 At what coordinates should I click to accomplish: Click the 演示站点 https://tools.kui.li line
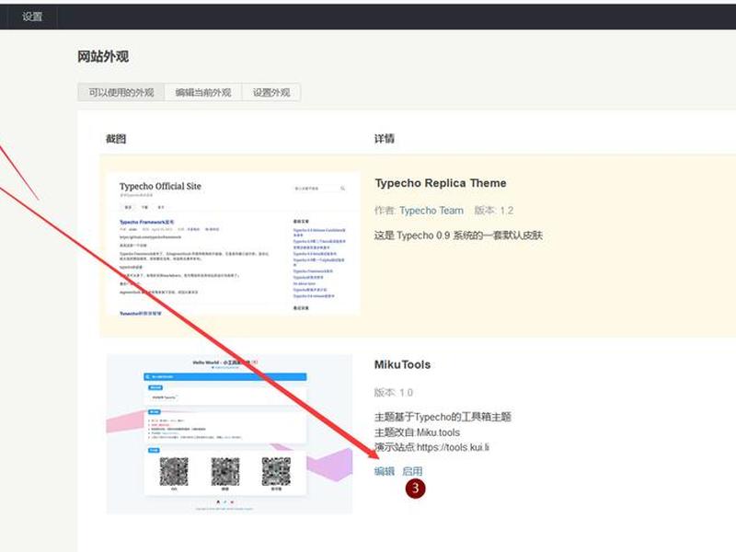(x=431, y=447)
